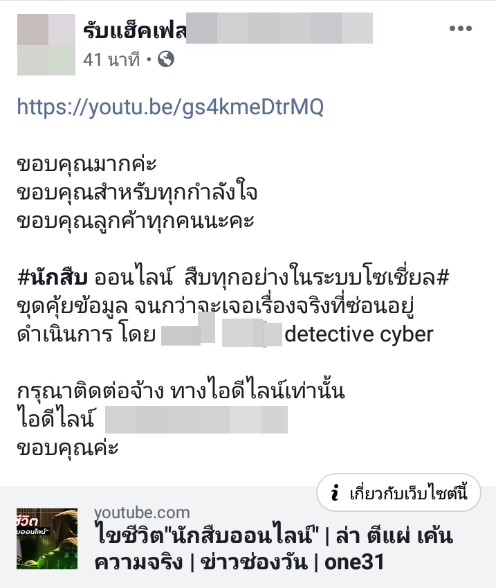Click the closing ขอบคุณค่ะ text line
The height and width of the screenshot is (588, 496).
click(68, 448)
